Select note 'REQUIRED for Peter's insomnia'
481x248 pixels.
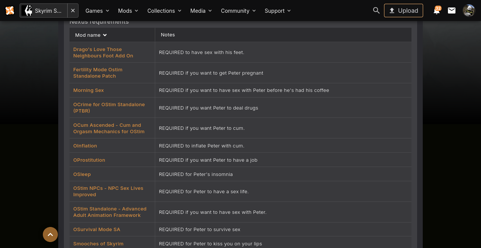coord(196,174)
